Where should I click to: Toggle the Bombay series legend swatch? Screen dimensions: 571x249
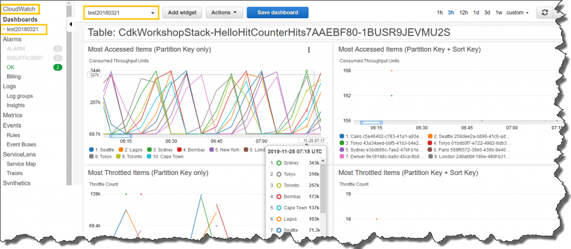point(180,150)
